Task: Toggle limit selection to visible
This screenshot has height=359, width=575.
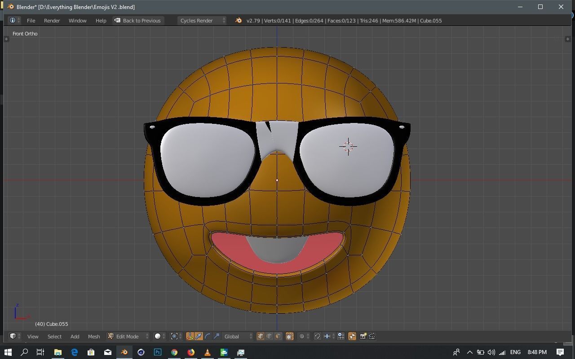Action: tap(290, 336)
